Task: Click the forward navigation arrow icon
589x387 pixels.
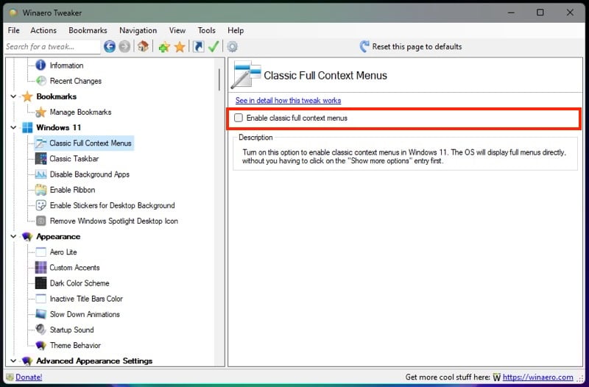Action: tap(124, 46)
